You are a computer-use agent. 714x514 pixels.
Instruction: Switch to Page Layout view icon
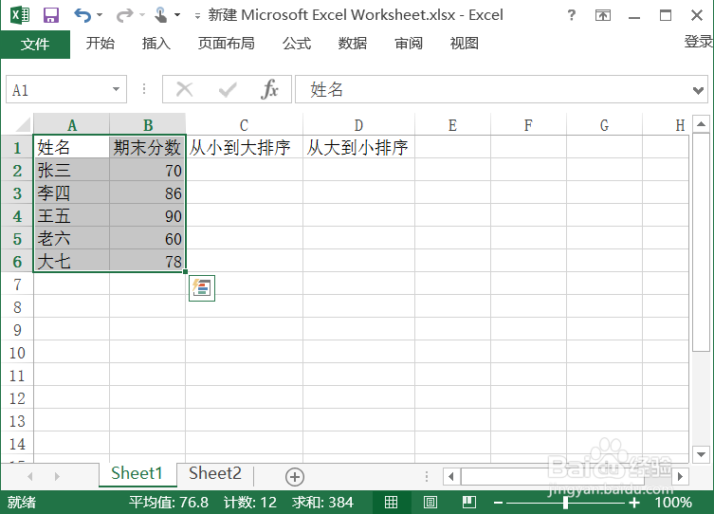(x=430, y=503)
